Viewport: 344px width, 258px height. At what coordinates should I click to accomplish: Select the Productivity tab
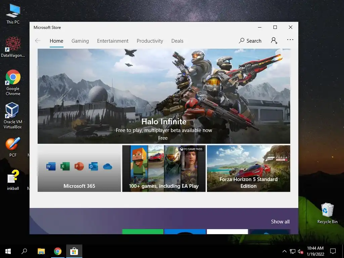150,41
